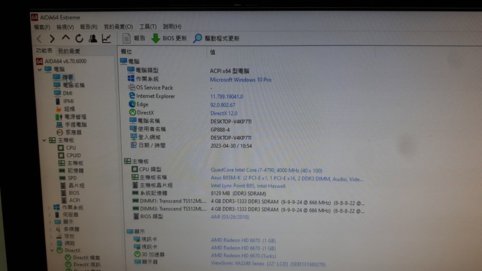Viewport: 482px width, 271px height.
Task: Open the 報告(R) menu
Action: [x=89, y=27]
